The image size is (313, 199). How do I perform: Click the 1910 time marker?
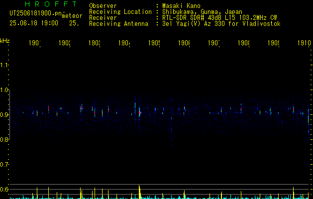(x=304, y=43)
